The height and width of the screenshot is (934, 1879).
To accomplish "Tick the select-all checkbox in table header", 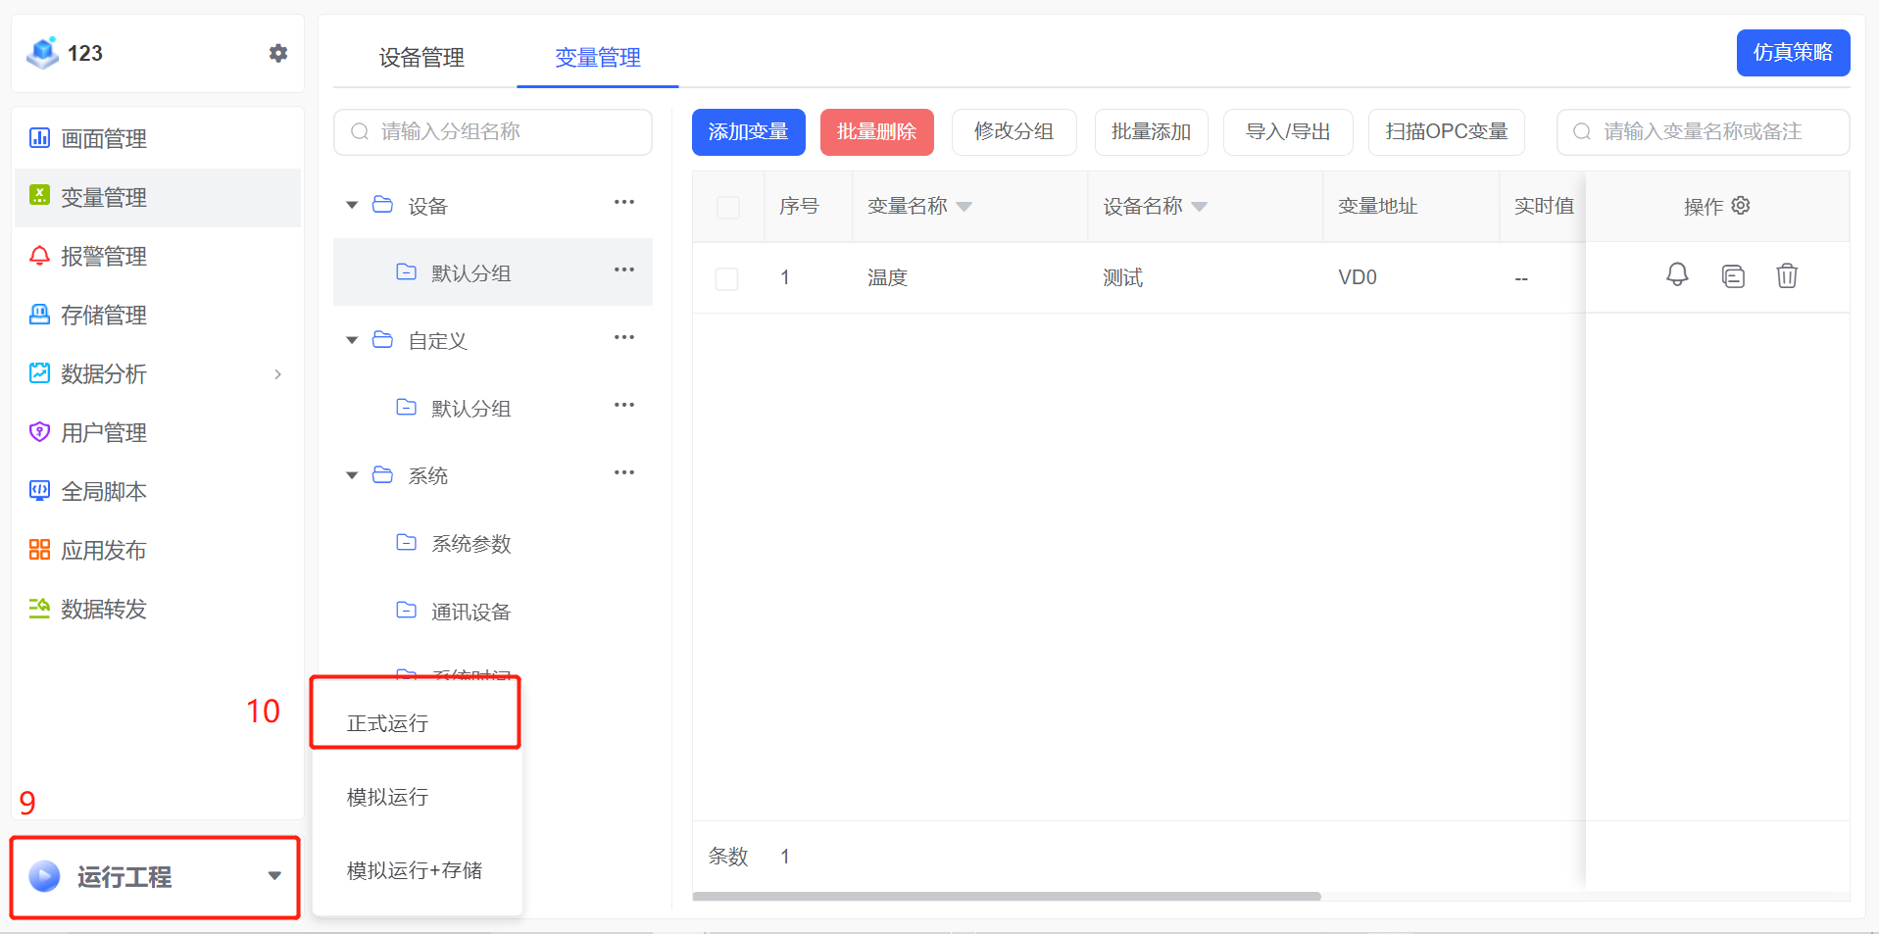I will click(728, 207).
